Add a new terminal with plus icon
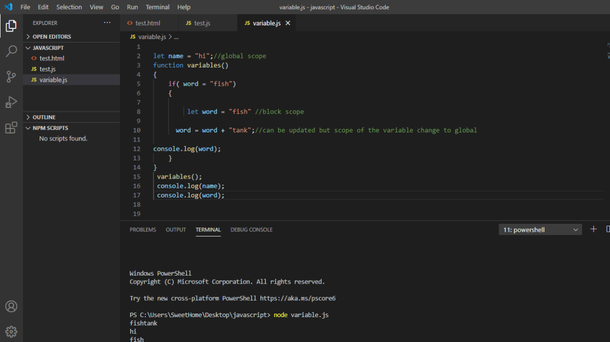 tap(593, 229)
